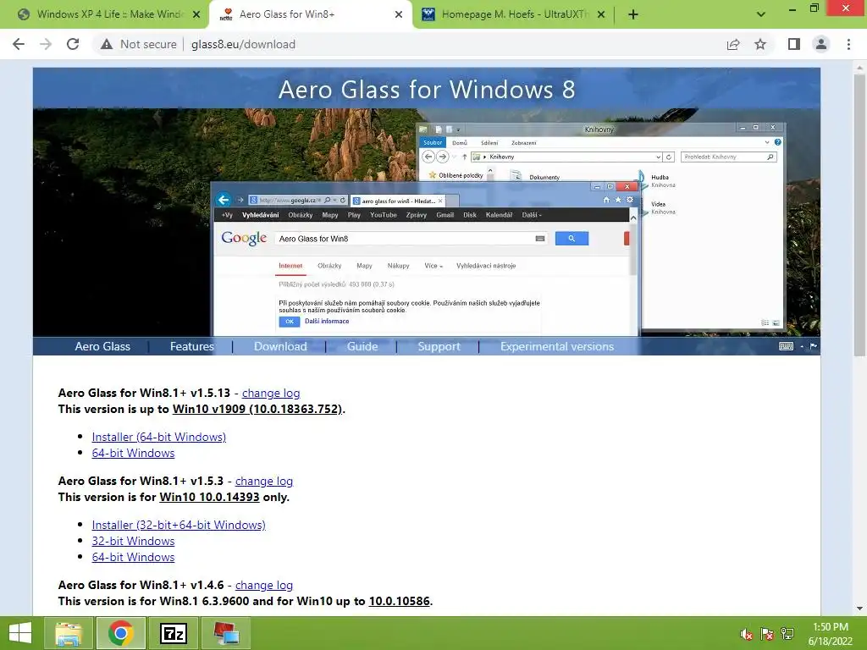This screenshot has width=867, height=650.
Task: Click the keyboard icon in banner screenshot
Action: pos(786,346)
